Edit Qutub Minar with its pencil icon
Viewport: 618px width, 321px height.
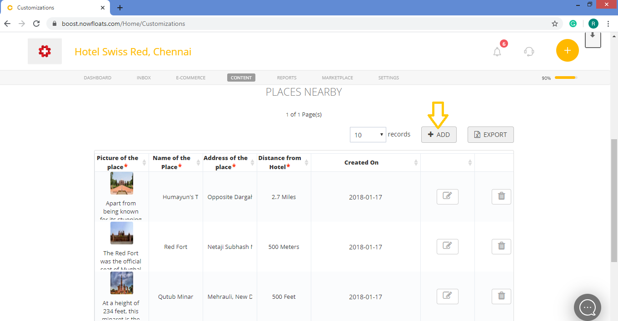pos(447,296)
